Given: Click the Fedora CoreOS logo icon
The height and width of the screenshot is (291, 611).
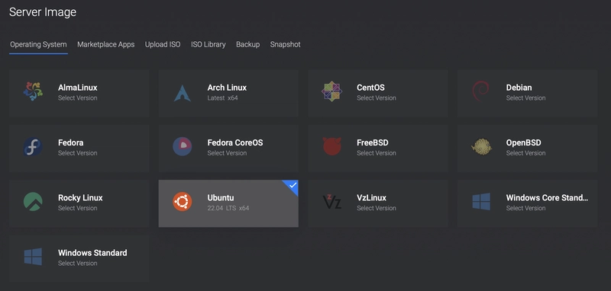Looking at the screenshot, I should pos(183,146).
